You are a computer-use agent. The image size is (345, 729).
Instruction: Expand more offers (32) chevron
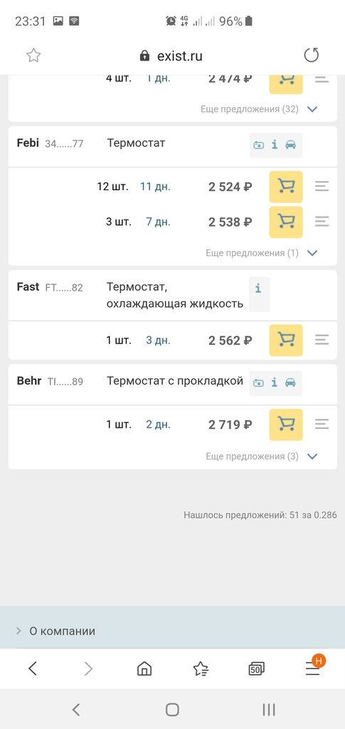[312, 109]
